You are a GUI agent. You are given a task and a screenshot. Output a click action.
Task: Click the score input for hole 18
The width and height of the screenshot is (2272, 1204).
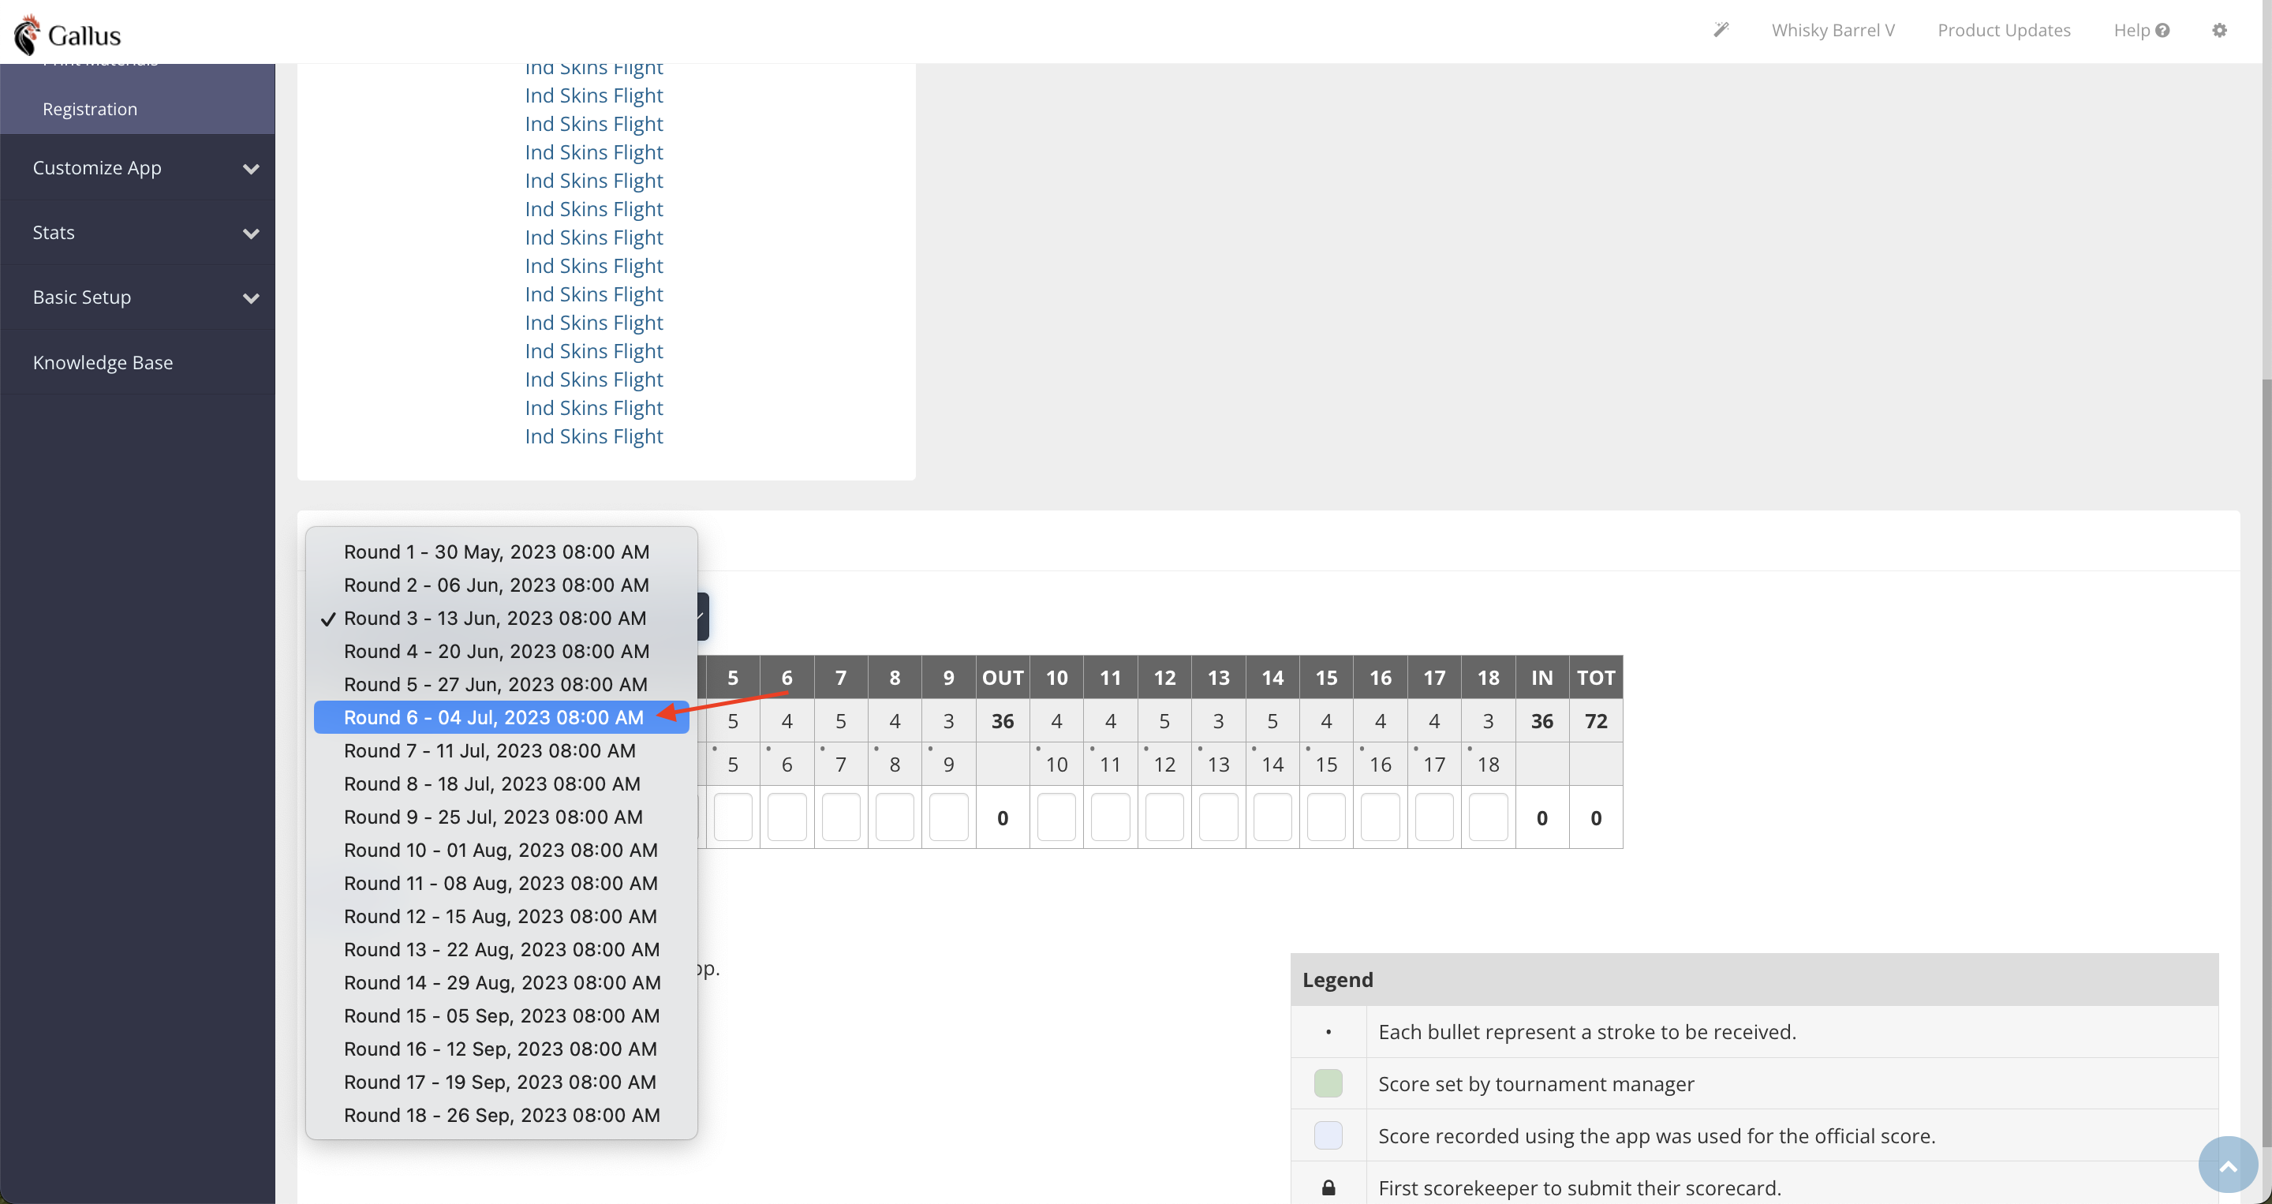coord(1488,817)
